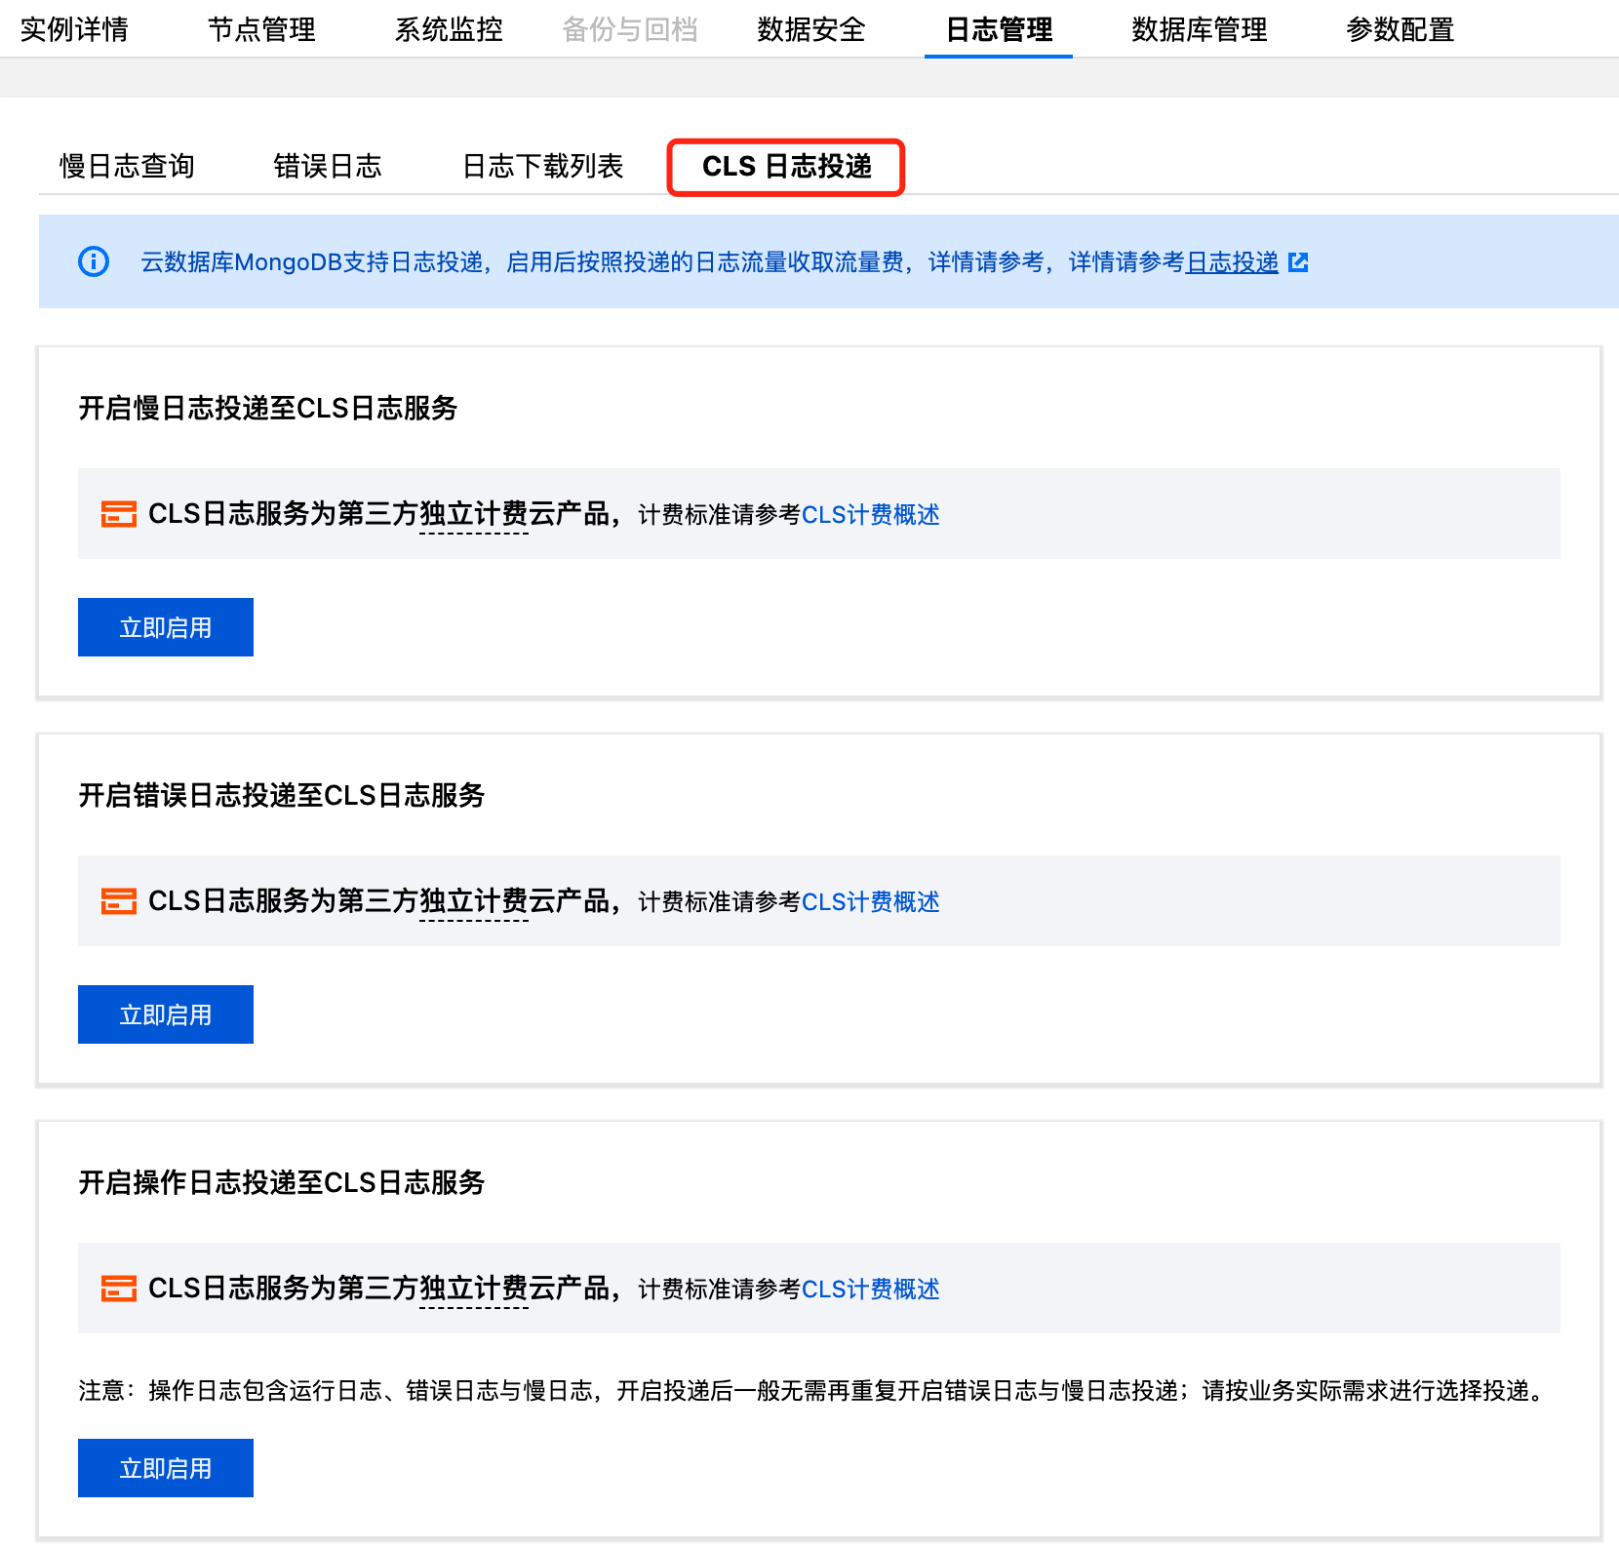The height and width of the screenshot is (1549, 1619).
Task: Switch to 参数配置 tab
Action: [x=1401, y=29]
